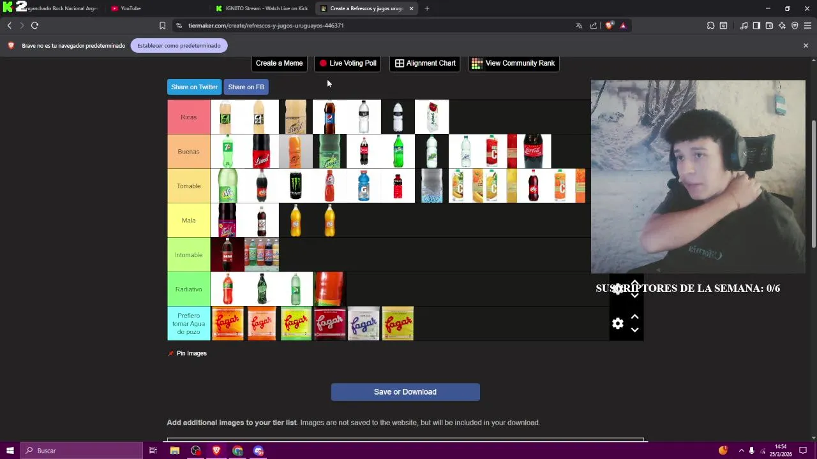Select the multi-bottle group image in Intomable row
The width and height of the screenshot is (817, 459).
(x=262, y=255)
